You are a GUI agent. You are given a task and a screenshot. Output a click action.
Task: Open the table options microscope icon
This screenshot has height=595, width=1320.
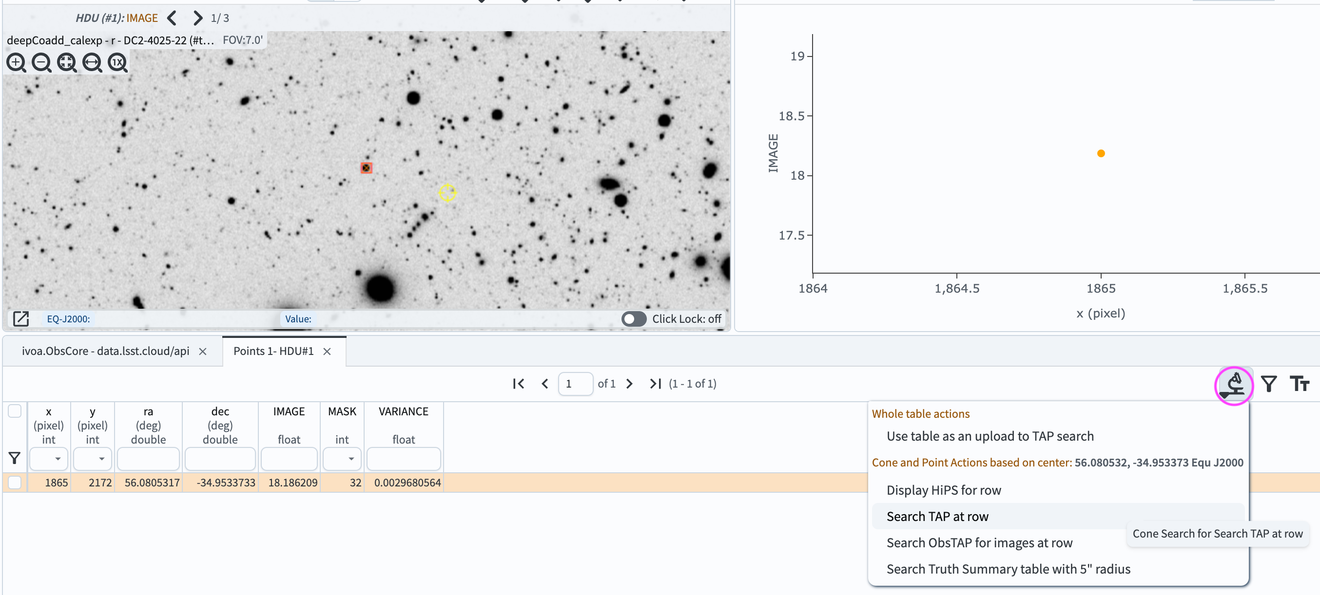1234,385
